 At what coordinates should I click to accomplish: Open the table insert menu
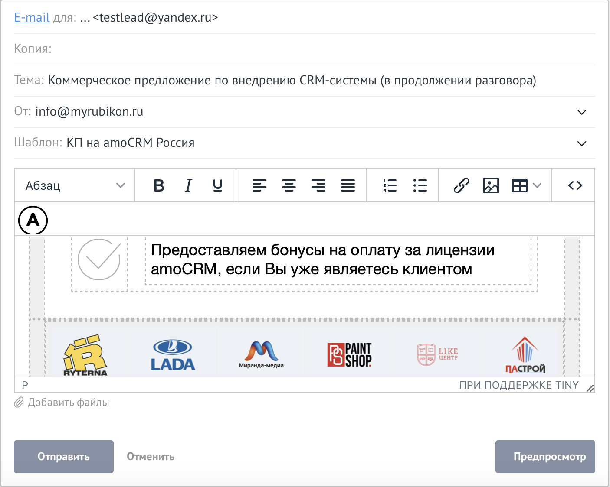526,185
